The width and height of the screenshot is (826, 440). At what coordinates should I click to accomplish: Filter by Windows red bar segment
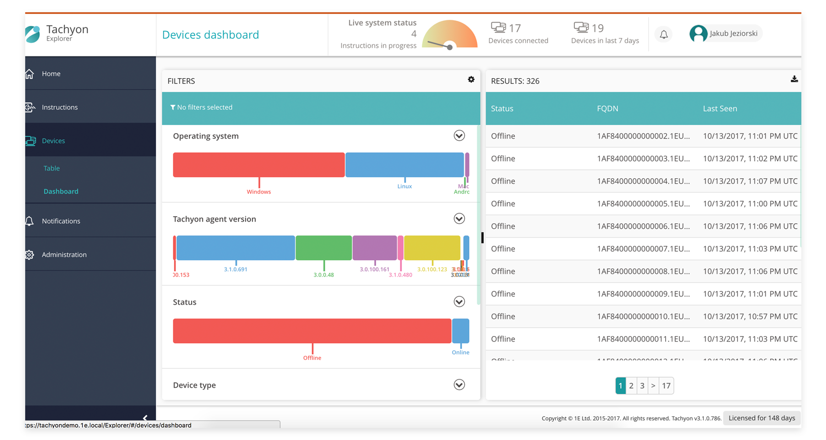(x=259, y=165)
